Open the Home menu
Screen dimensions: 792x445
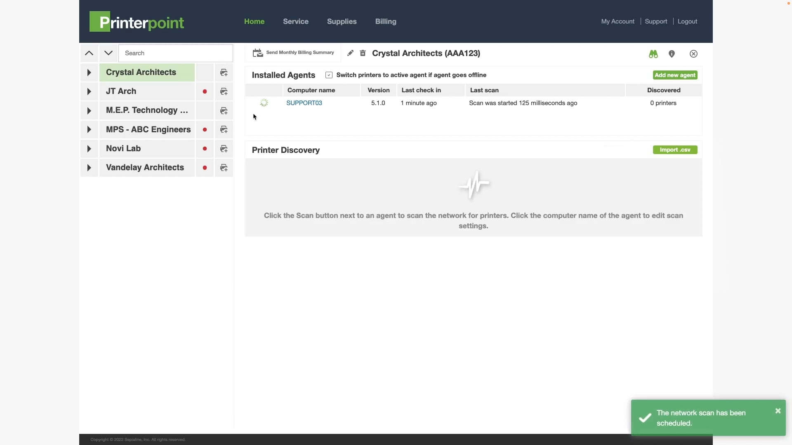pyautogui.click(x=254, y=21)
